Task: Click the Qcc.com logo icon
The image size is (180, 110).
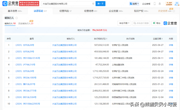Action: 5,4
